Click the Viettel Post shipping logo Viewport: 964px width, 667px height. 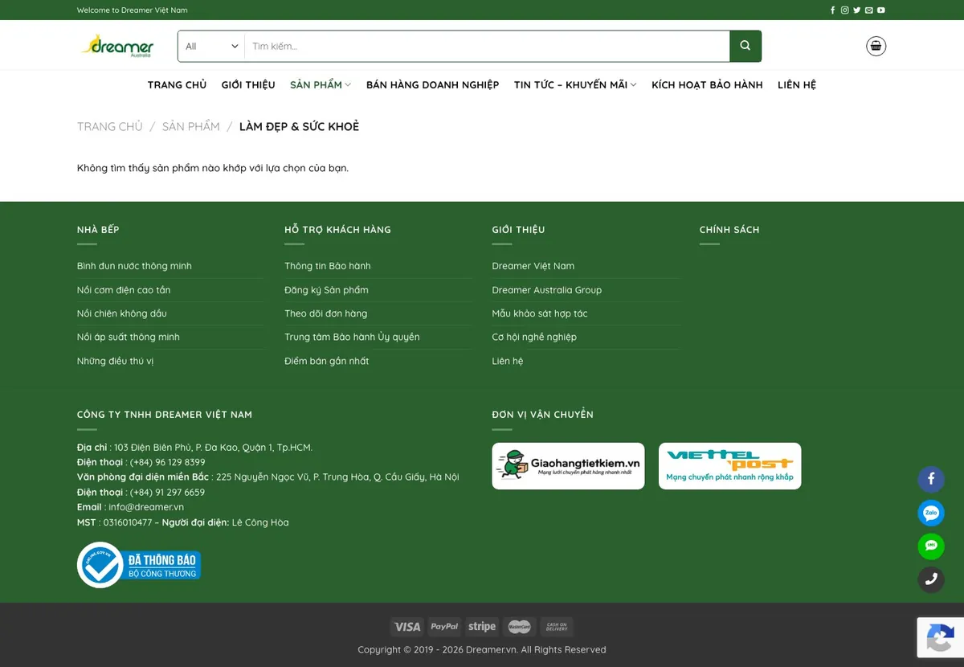tap(729, 466)
